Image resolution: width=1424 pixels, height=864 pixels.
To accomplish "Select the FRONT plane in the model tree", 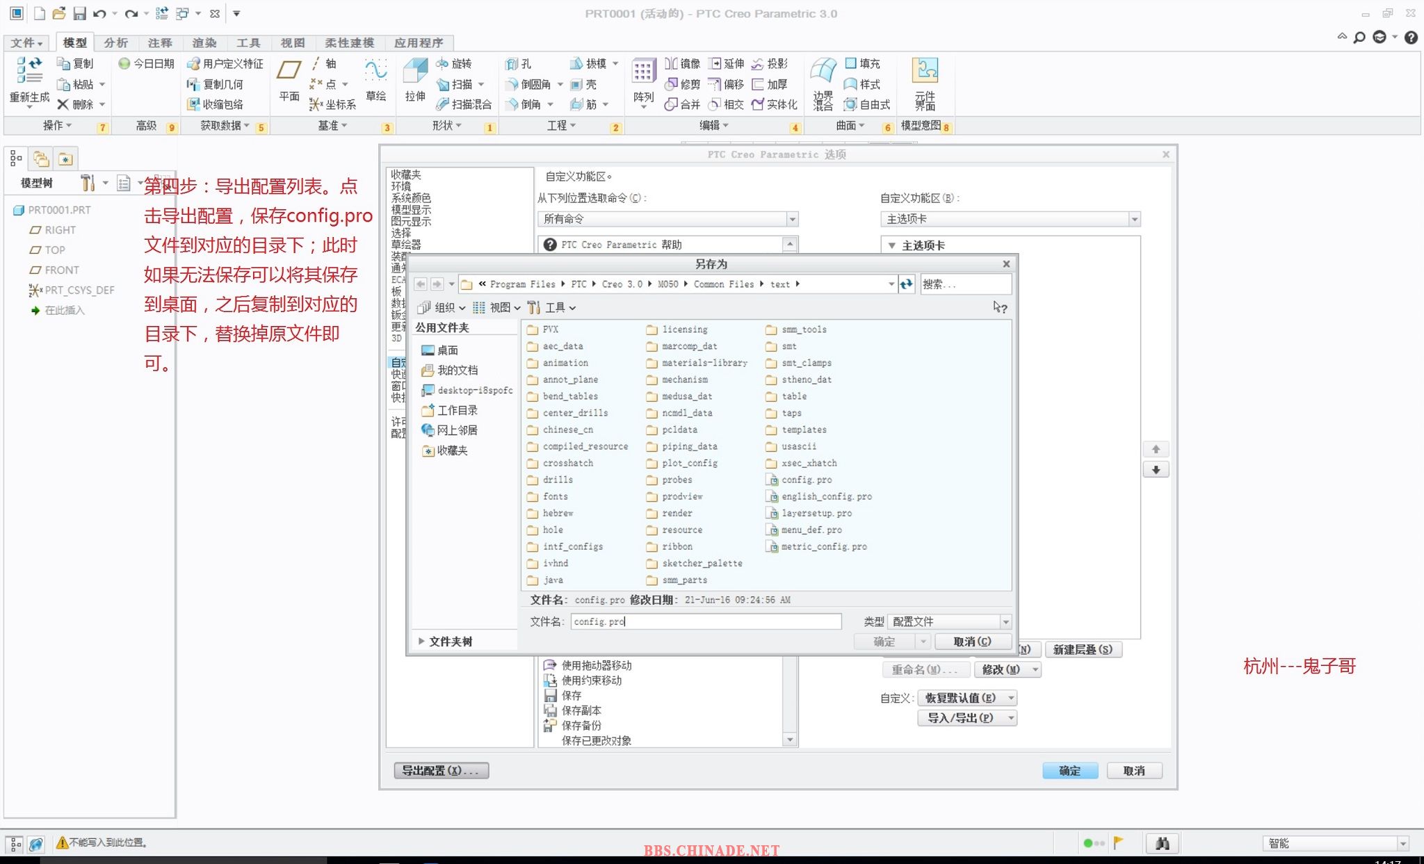I will [x=54, y=270].
